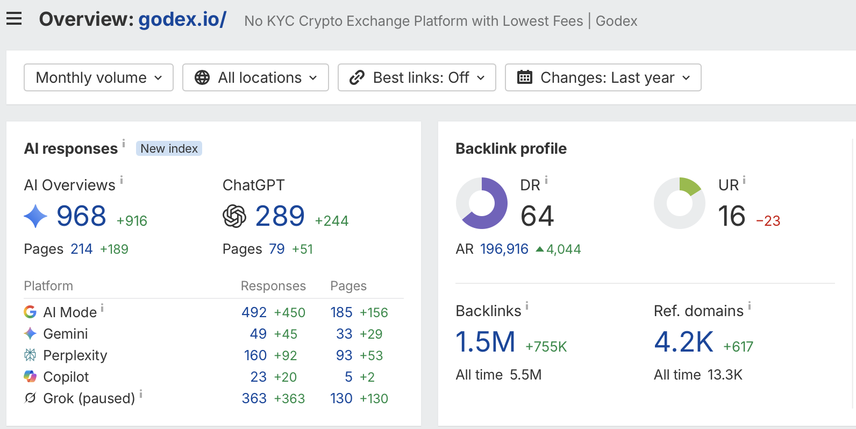Open Grok pages value 130

[x=341, y=398]
